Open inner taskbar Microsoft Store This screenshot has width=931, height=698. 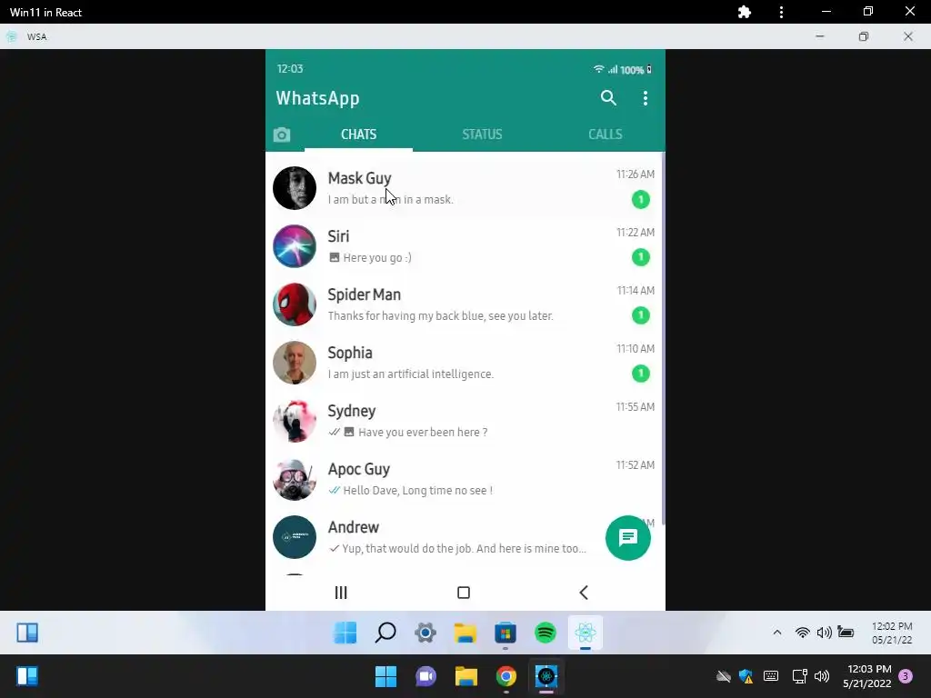(506, 633)
